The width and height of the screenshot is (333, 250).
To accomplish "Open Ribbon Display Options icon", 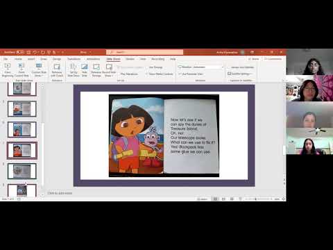I will pyautogui.click(x=252, y=52).
